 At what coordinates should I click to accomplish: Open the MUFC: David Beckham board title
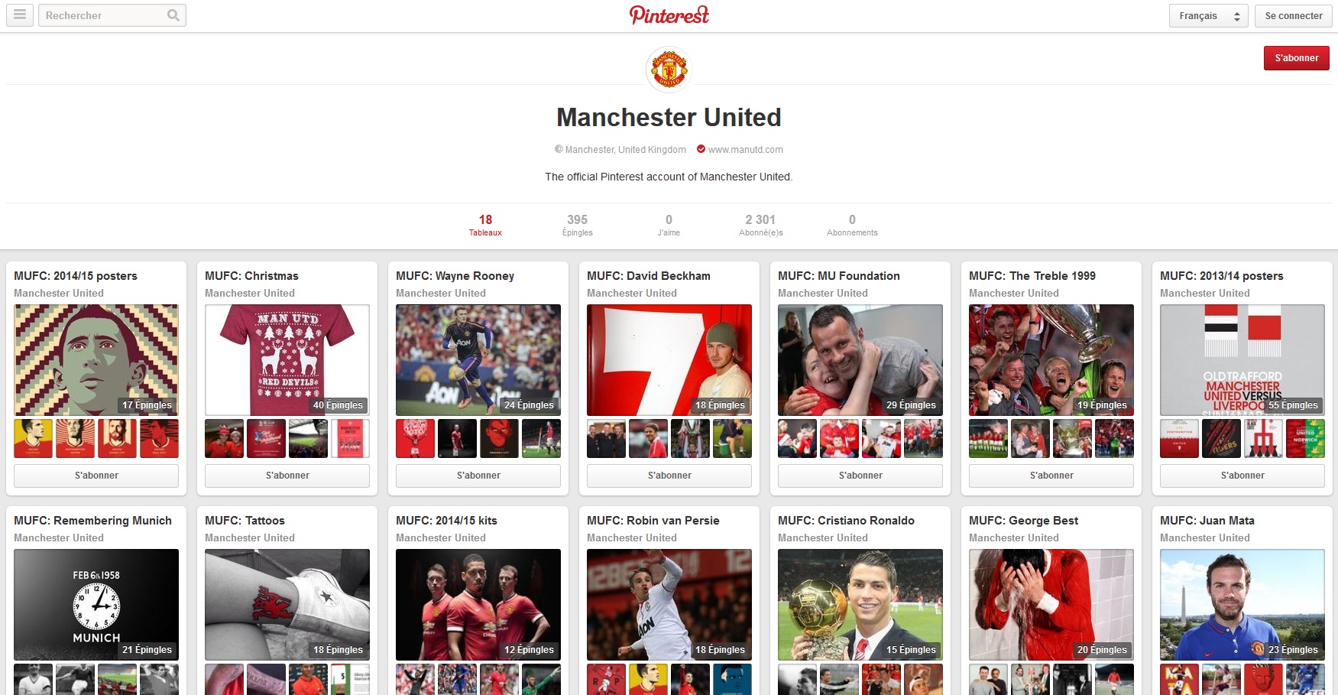649,276
